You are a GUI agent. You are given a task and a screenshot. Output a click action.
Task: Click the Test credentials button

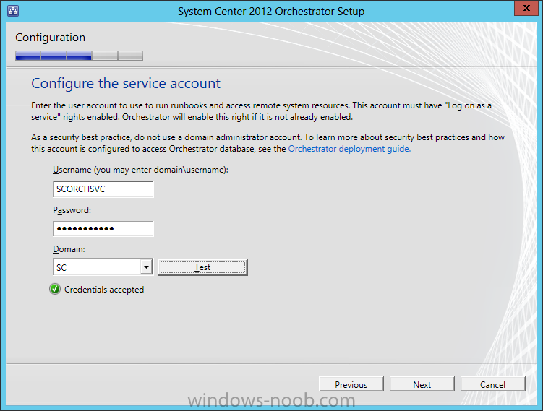click(202, 267)
